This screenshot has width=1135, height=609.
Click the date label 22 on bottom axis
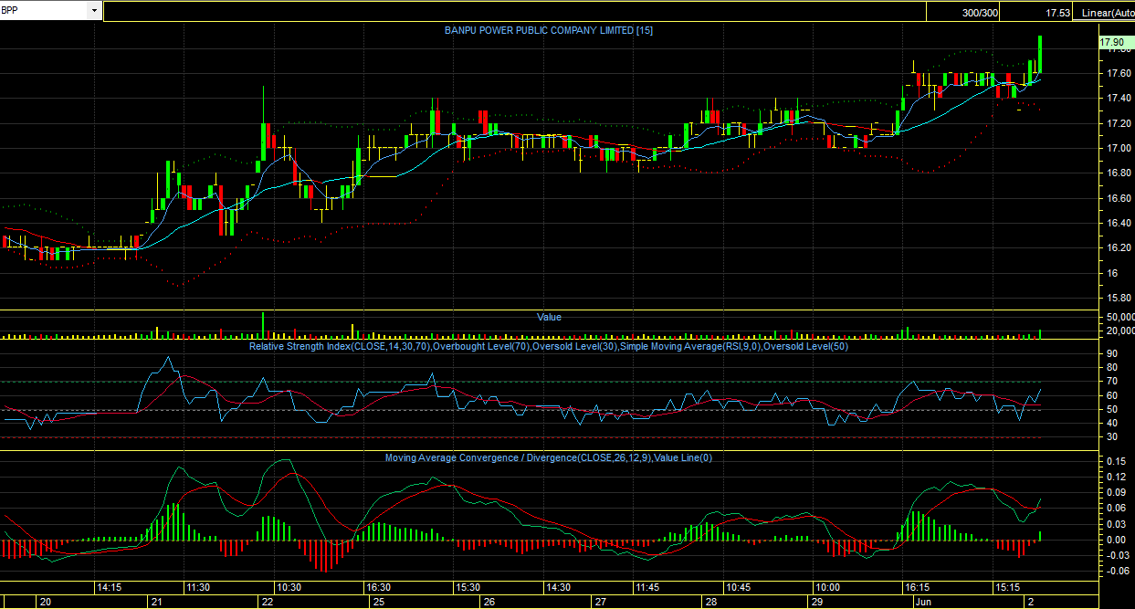(x=266, y=603)
